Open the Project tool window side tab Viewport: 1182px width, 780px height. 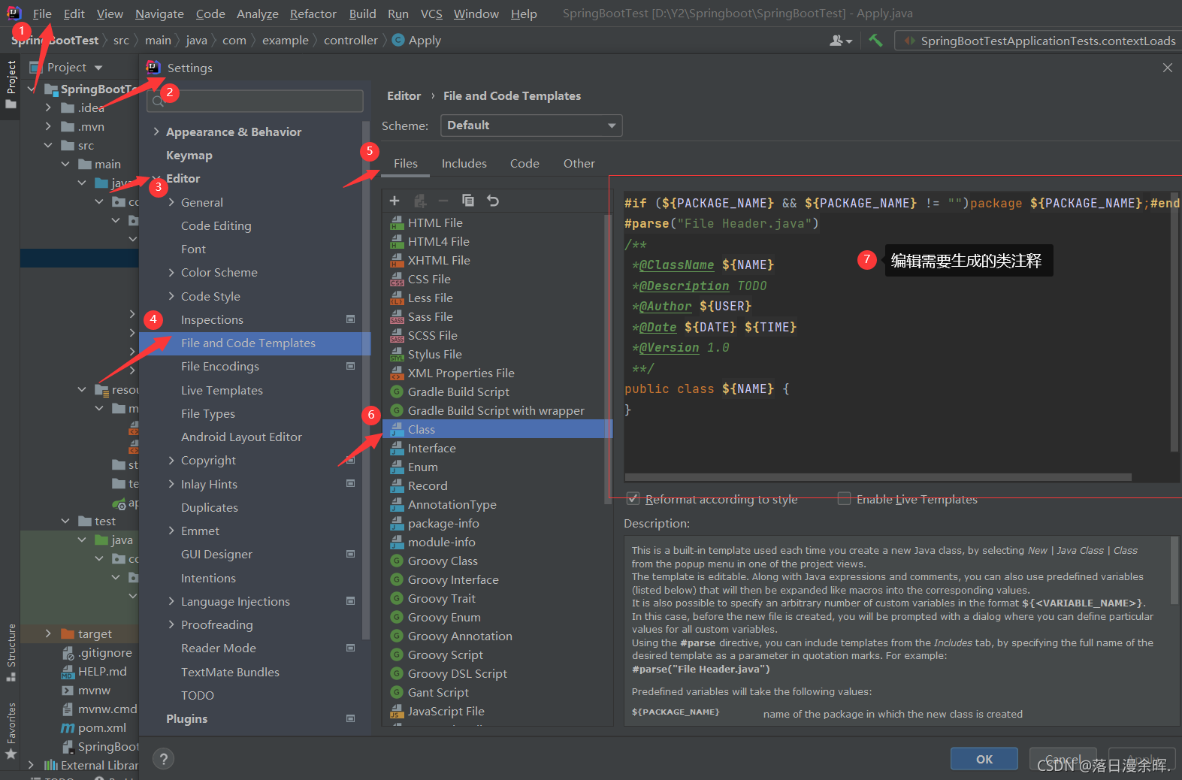11,83
